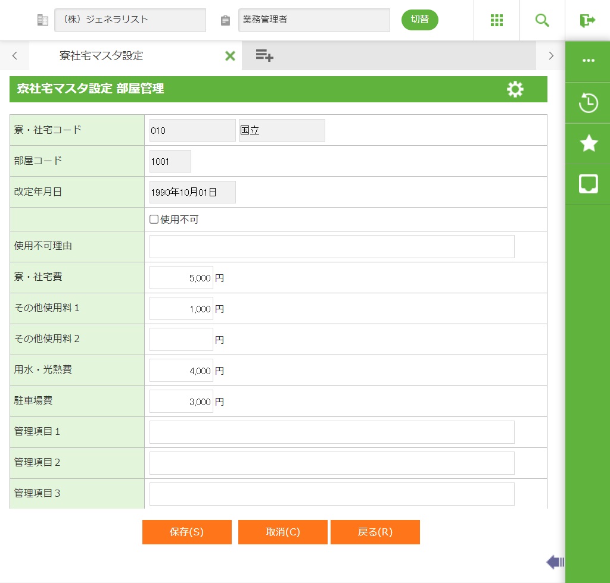Add a new tab with list-plus icon
Viewport: 610px width, 583px height.
(x=264, y=56)
